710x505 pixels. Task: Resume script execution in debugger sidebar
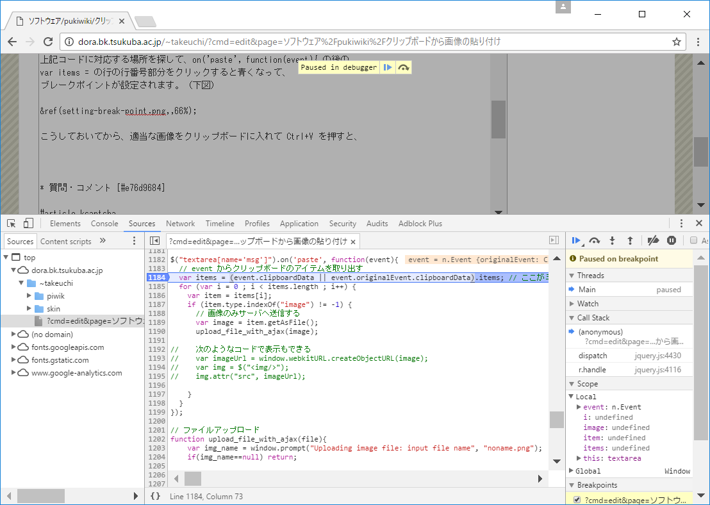click(576, 240)
